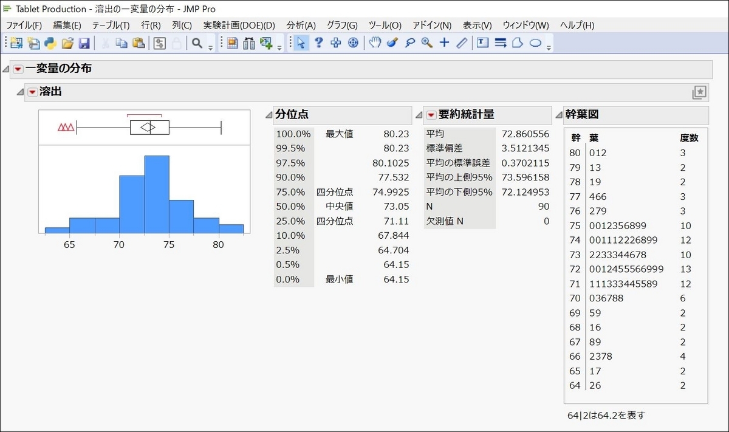Collapse the 幹葉図 section
This screenshot has height=432, width=729.
[x=559, y=115]
